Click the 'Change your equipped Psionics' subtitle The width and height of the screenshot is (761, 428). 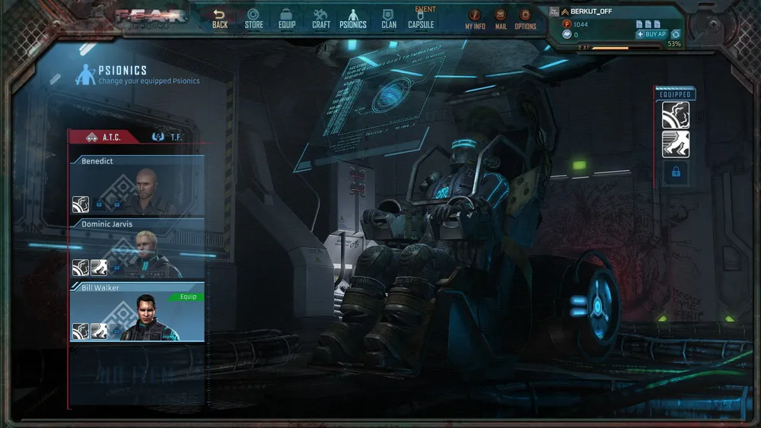click(x=149, y=81)
